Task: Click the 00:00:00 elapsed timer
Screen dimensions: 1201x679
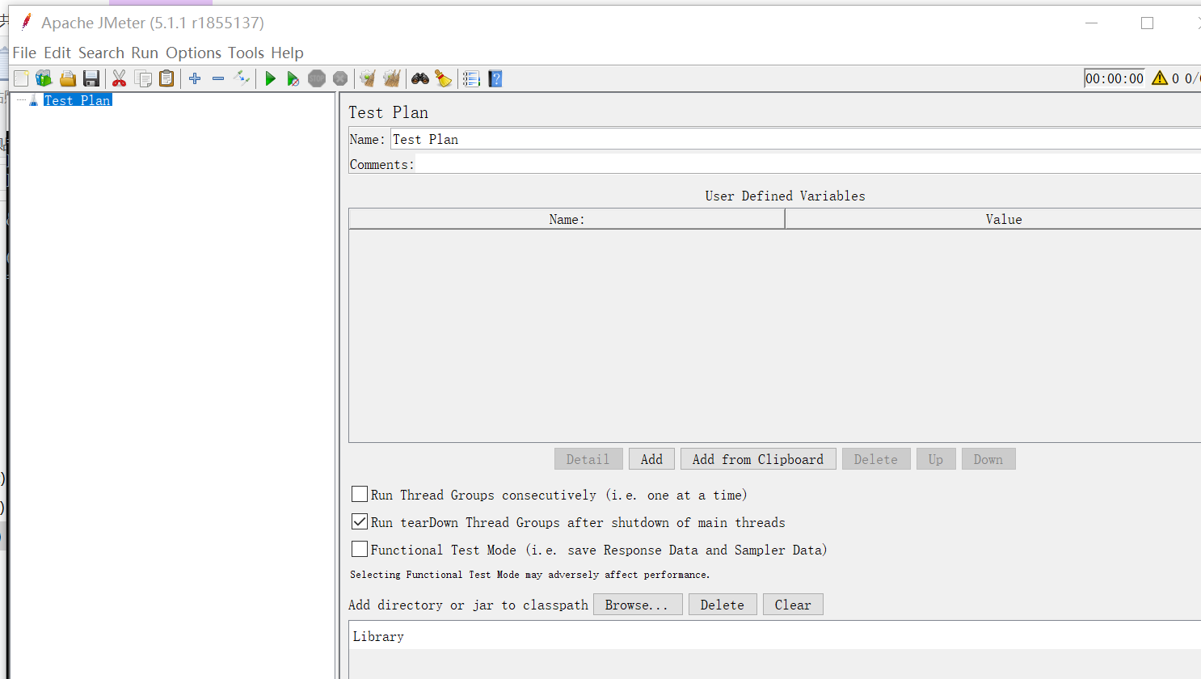Action: 1115,78
